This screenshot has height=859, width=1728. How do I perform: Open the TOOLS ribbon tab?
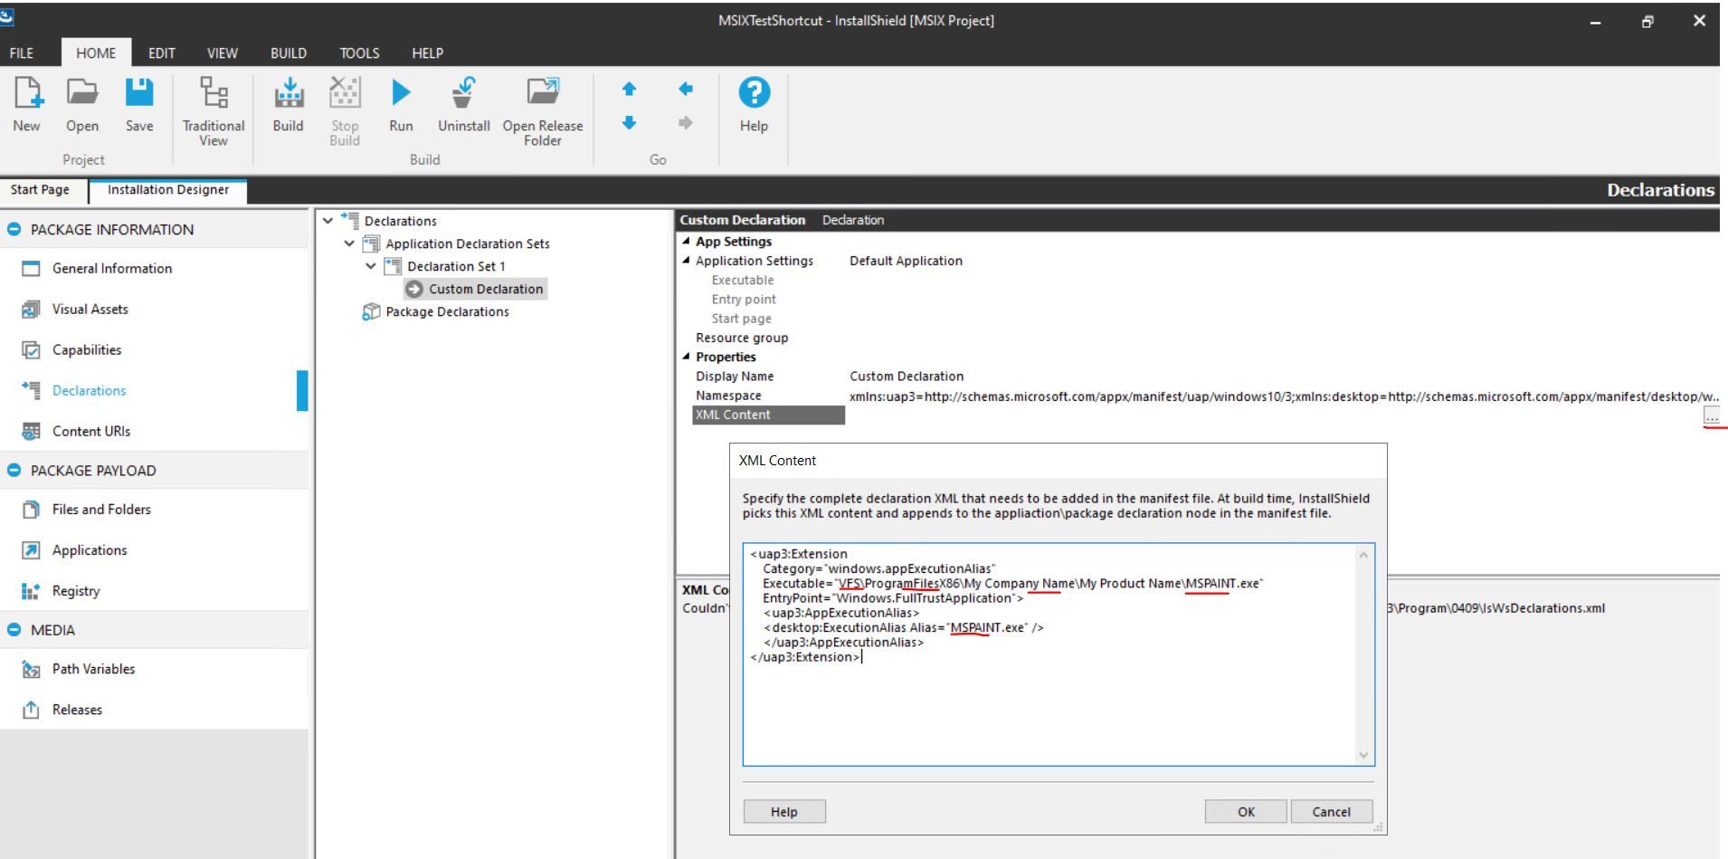[x=358, y=52]
